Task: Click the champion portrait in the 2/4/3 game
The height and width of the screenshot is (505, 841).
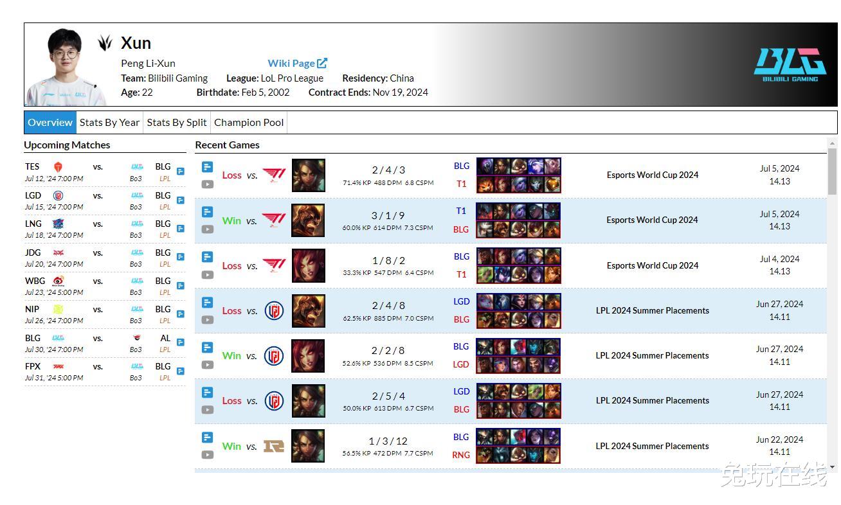Action: click(x=309, y=175)
